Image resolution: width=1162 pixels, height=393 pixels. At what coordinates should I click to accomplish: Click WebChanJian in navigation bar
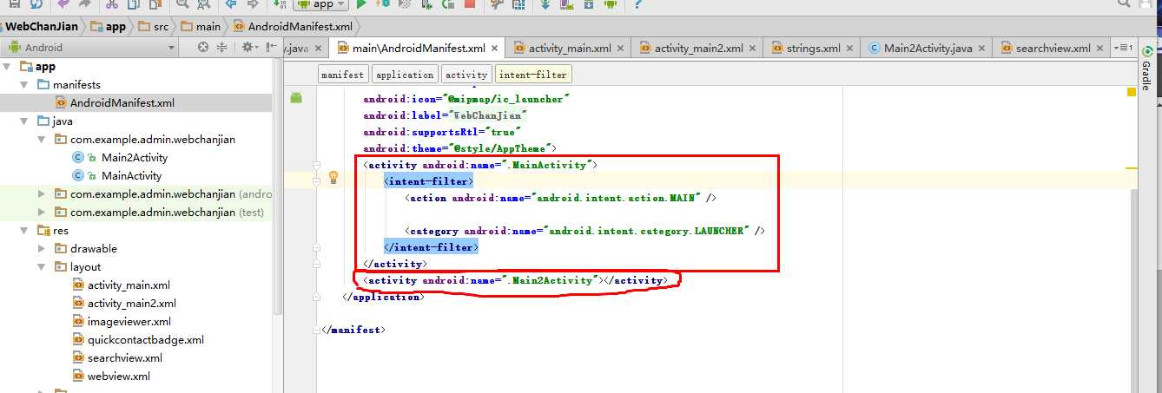42,26
